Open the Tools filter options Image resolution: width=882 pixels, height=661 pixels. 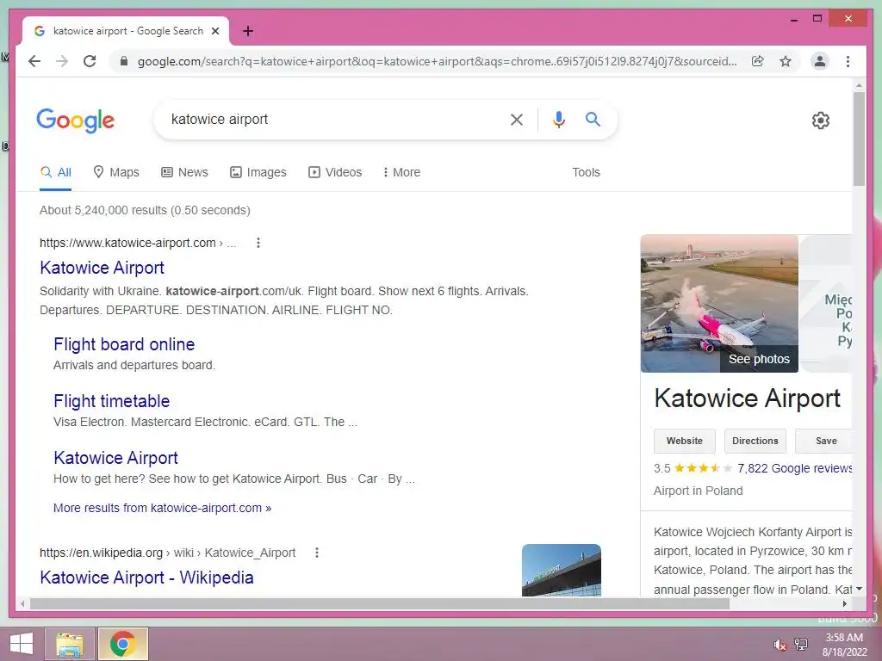(x=586, y=172)
